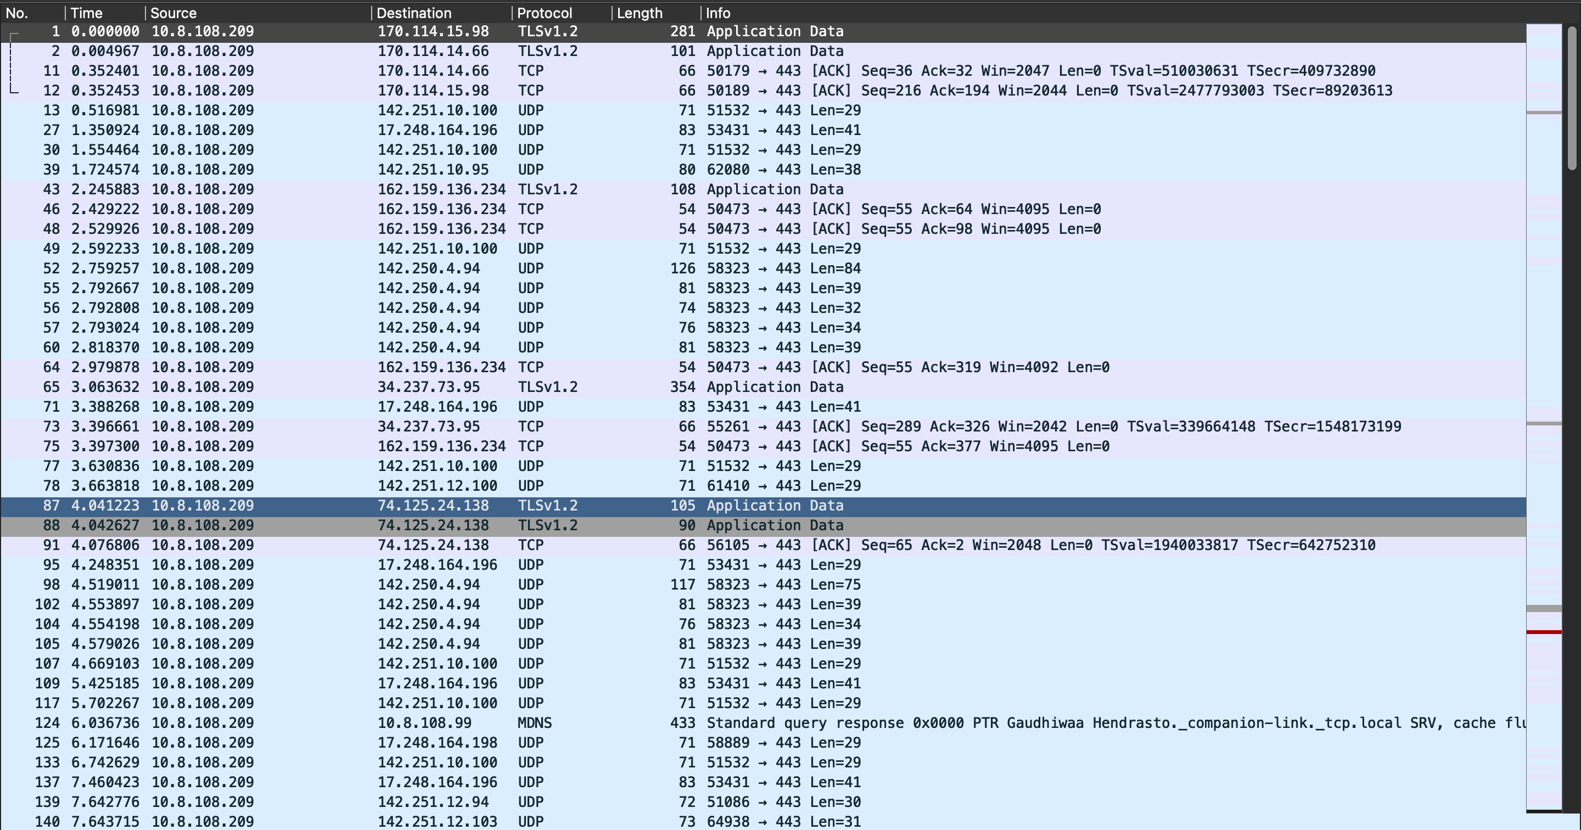Select packet 88 Application Data row
The image size is (1581, 830).
tap(775, 525)
